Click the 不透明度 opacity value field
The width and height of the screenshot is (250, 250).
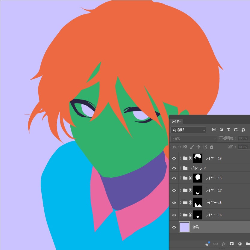tap(243, 138)
